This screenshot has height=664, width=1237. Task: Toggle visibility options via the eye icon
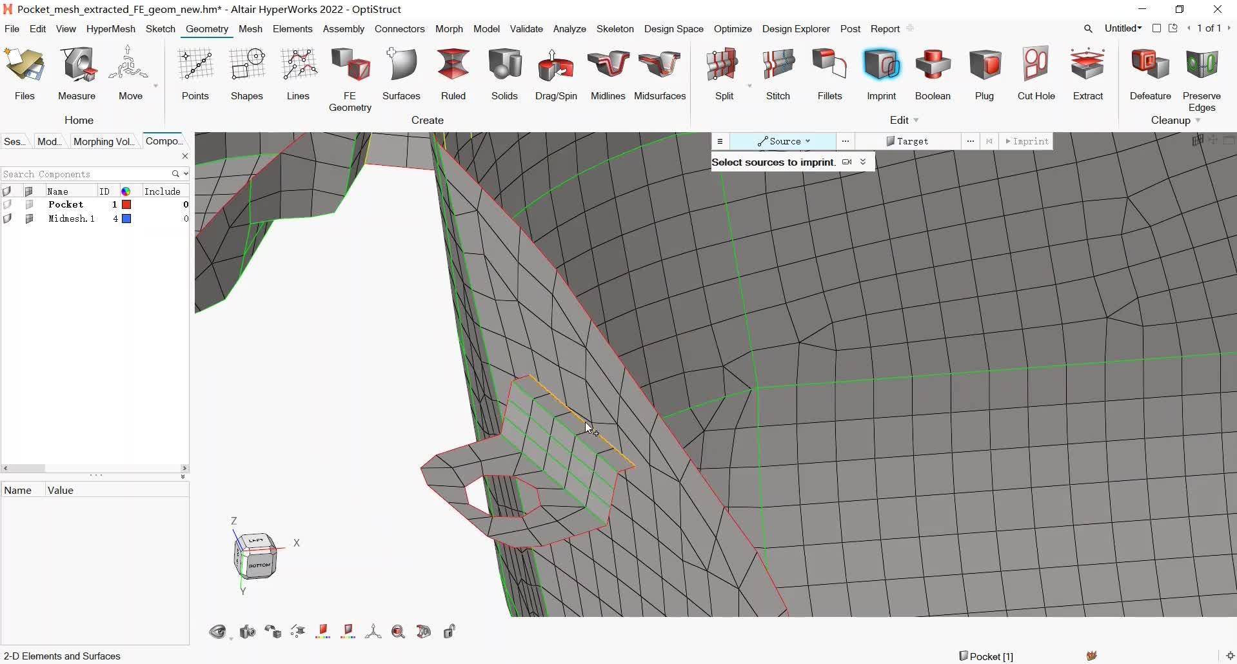(219, 632)
